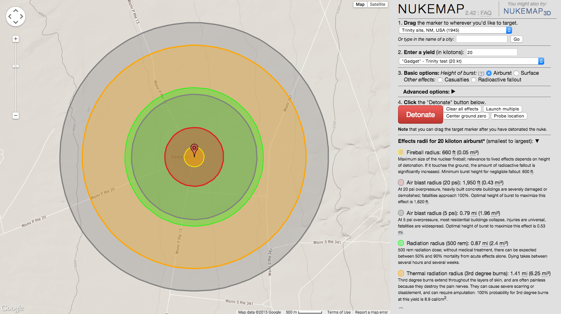Click the red 20 psi air blast legend circle

click(401, 182)
